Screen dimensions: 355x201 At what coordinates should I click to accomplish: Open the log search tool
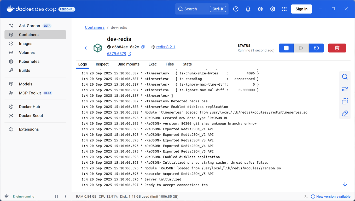[345, 77]
